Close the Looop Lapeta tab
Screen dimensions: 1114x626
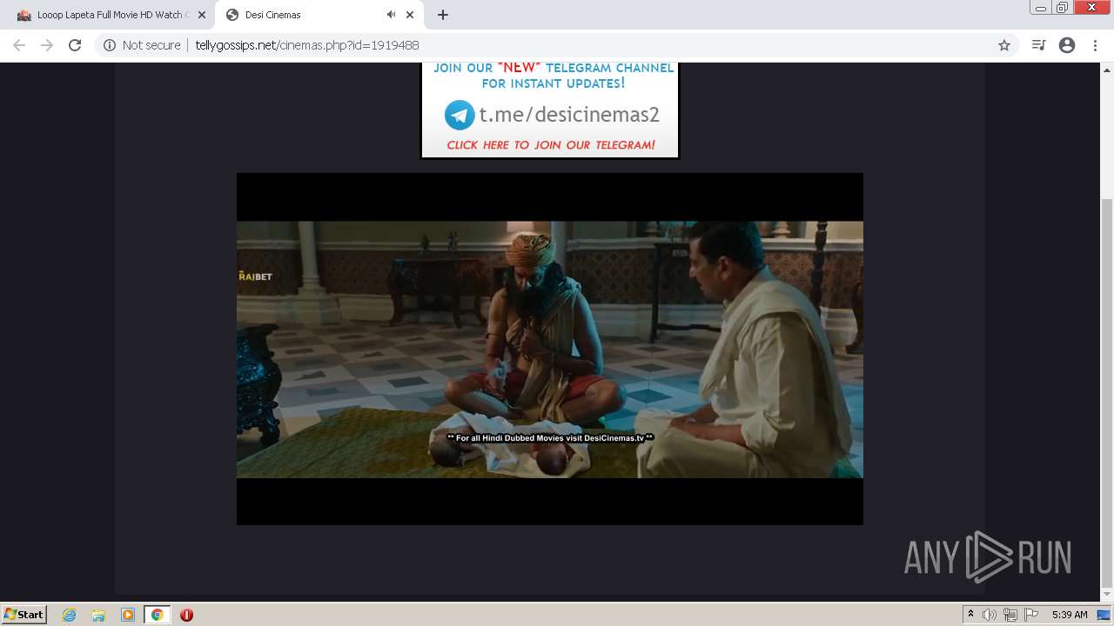202,15
